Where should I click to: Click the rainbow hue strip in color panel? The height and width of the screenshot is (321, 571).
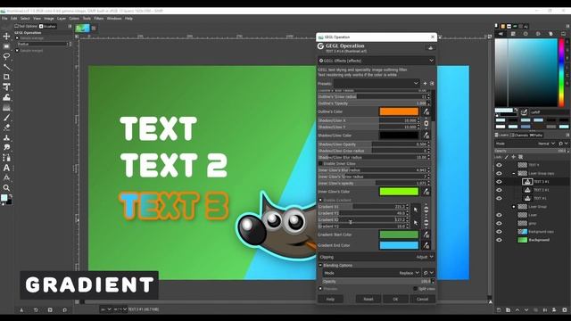pyautogui.click(x=561, y=72)
